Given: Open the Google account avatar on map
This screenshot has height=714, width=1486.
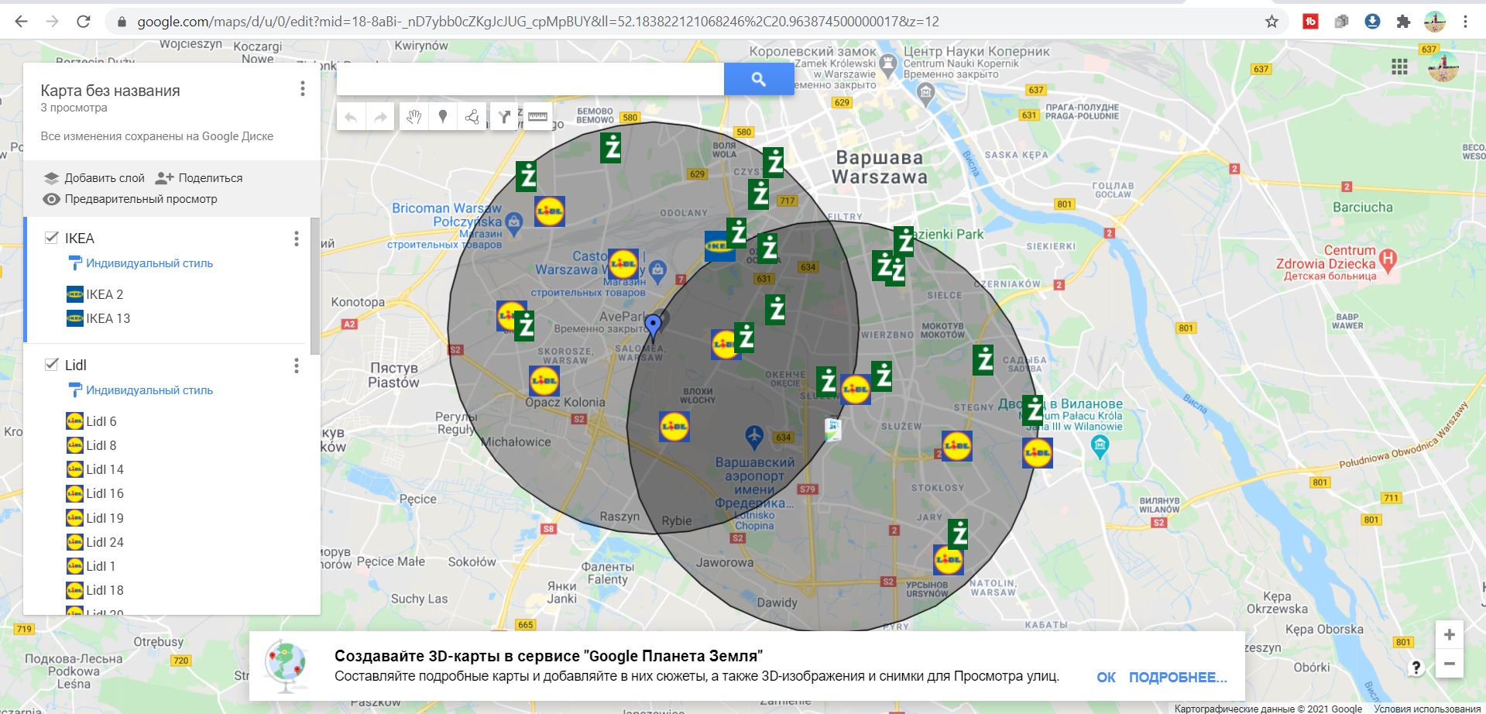Looking at the screenshot, I should tap(1443, 67).
